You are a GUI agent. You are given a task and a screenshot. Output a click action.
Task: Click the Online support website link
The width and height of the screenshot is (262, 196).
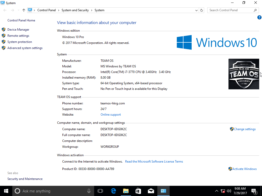(x=111, y=115)
